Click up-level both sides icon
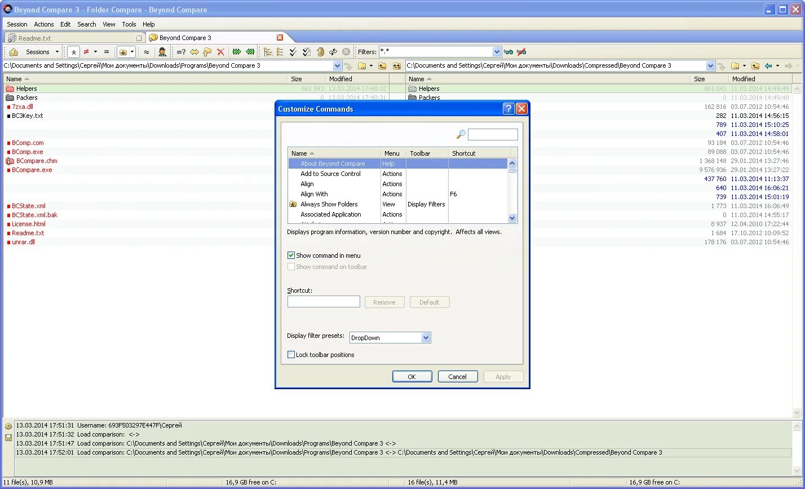Image resolution: width=805 pixels, height=489 pixels. [x=397, y=66]
